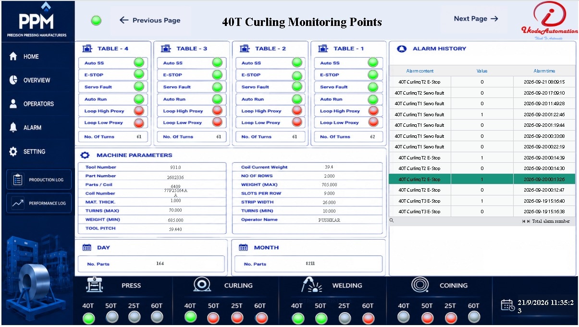
Task: Open the PERFORMANCE LOG
Action: [x=38, y=203]
